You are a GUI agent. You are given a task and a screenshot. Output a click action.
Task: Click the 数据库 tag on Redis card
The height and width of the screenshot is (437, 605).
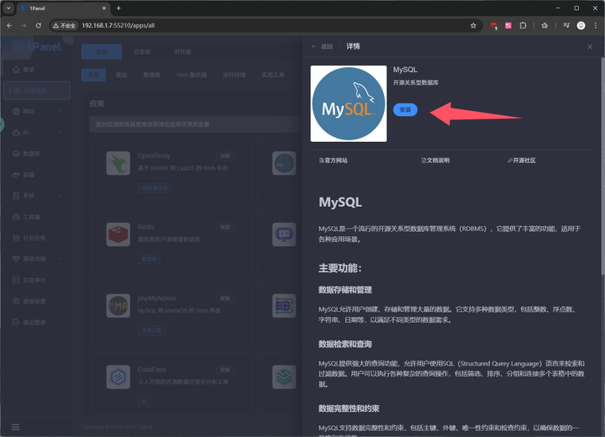(149, 259)
